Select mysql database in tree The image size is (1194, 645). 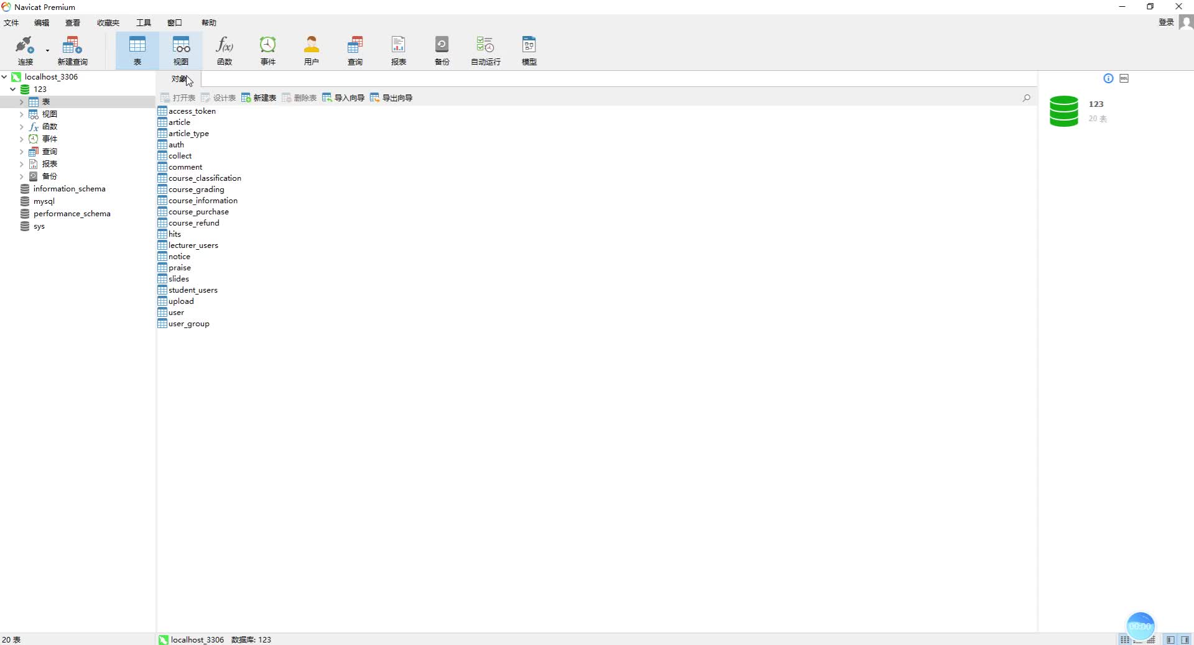44,201
